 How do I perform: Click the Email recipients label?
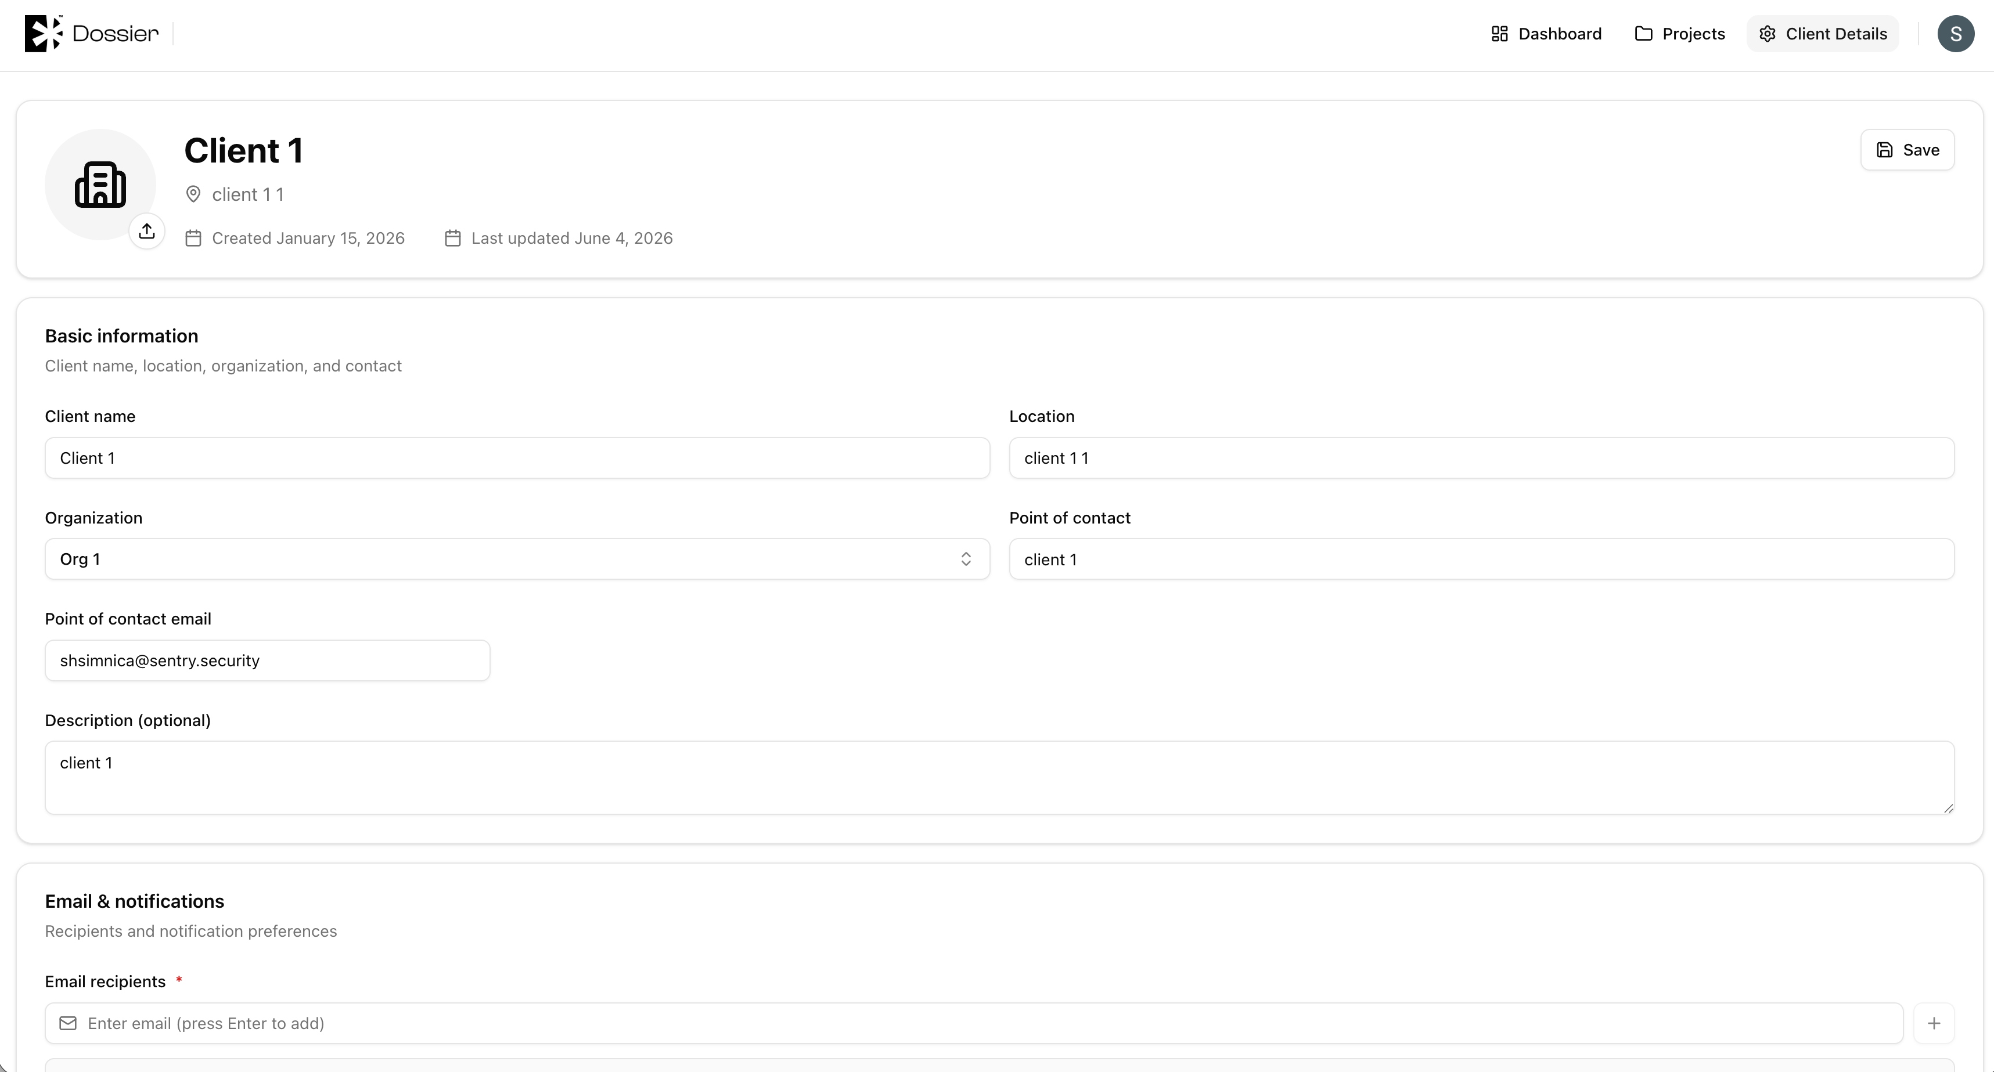(105, 981)
